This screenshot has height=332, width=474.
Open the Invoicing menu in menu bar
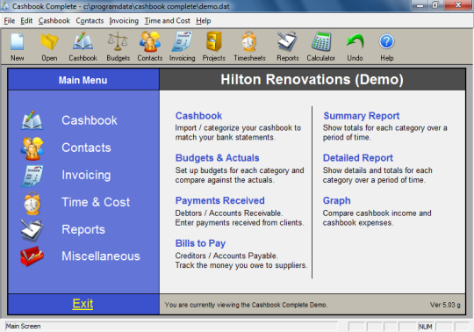point(124,21)
